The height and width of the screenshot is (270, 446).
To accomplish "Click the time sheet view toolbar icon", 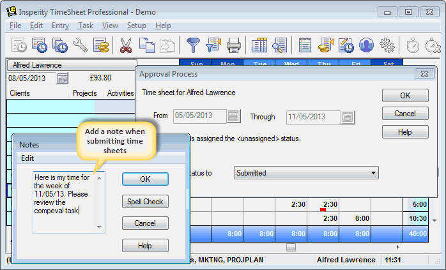I will [19, 45].
